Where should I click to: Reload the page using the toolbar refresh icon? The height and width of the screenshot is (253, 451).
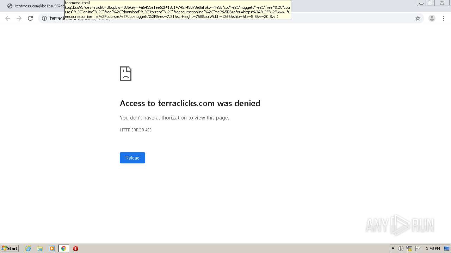click(30, 18)
